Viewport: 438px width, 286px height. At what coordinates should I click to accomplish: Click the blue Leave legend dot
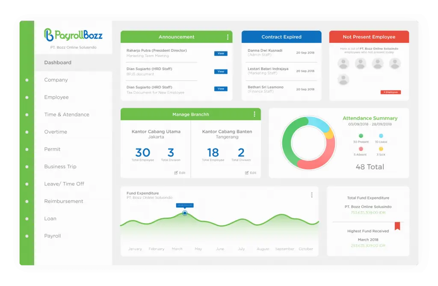[381, 136]
